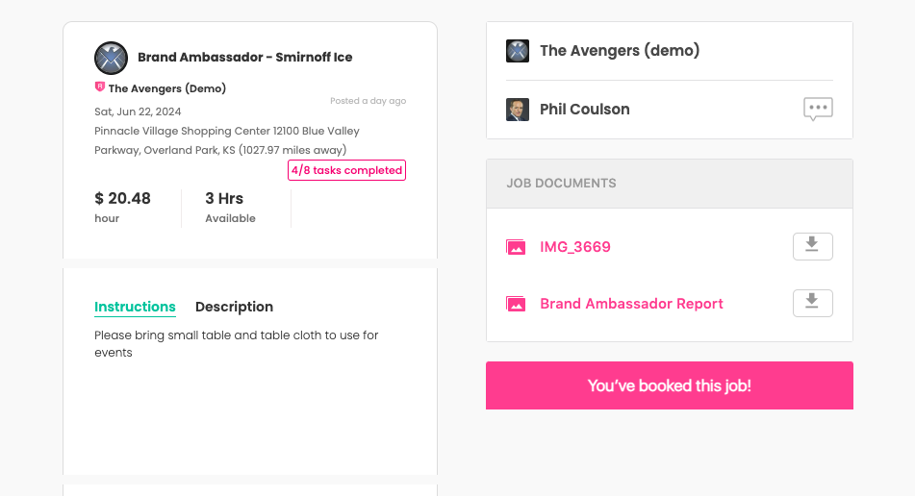Click the 4/8 tasks completed badge
The height and width of the screenshot is (496, 915).
pyautogui.click(x=346, y=170)
